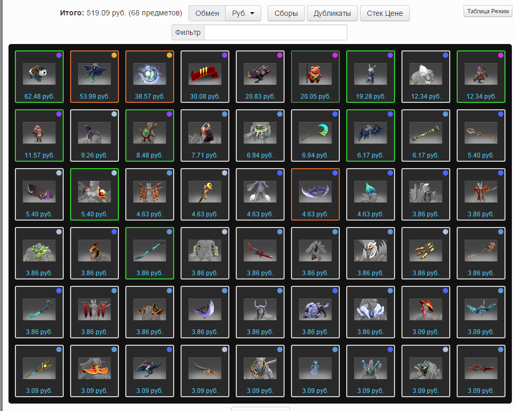Image resolution: width=514 pixels, height=411 pixels.
Task: Pick the green-bordered teal curved blade
Action: click(150, 253)
